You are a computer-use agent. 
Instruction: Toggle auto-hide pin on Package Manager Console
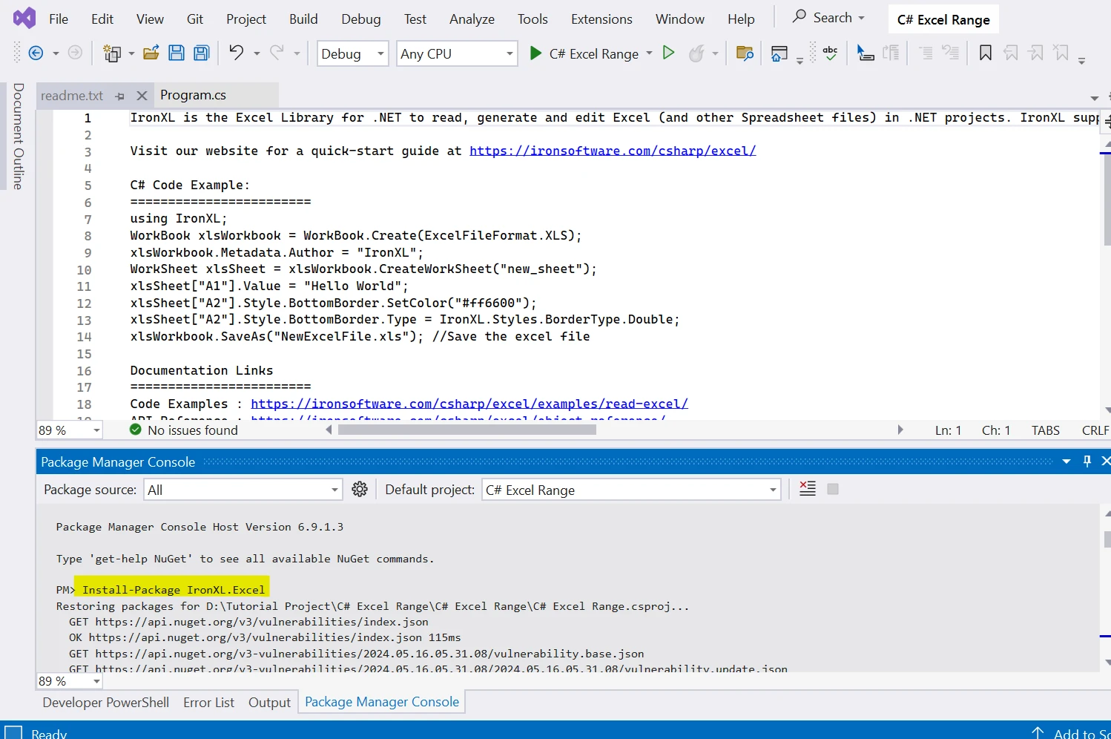(1087, 462)
